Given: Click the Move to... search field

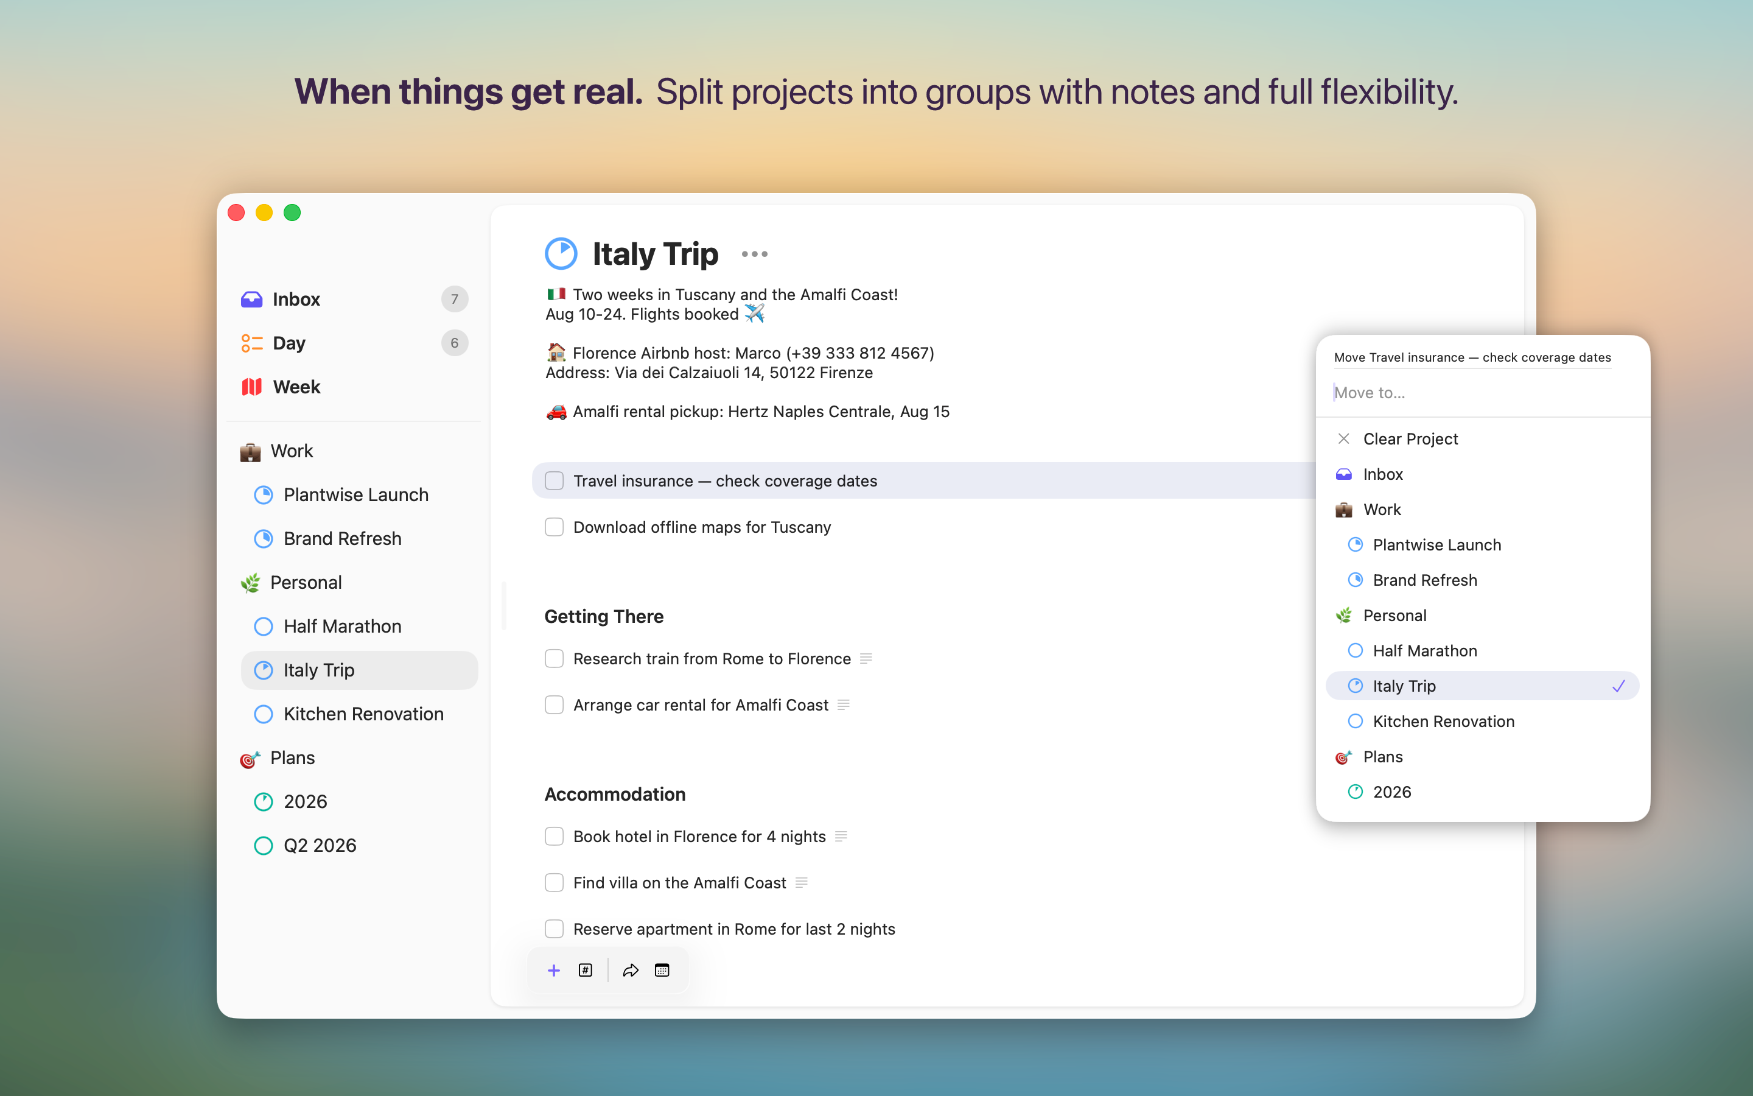Looking at the screenshot, I should (1482, 393).
